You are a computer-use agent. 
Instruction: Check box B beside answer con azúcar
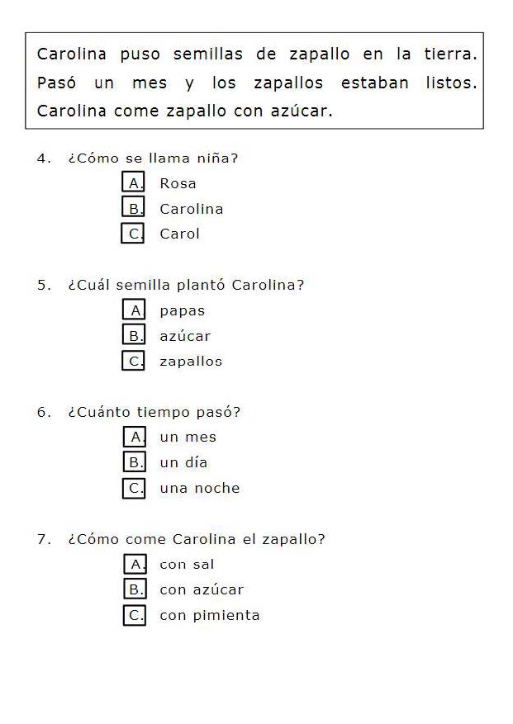click(134, 589)
